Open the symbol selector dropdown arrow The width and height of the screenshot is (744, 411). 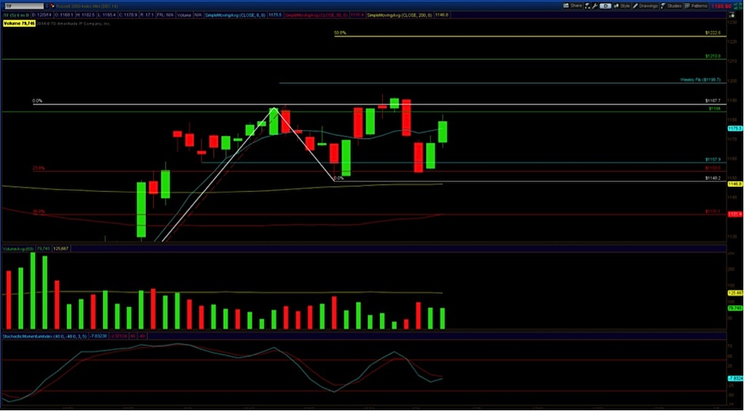pyautogui.click(x=47, y=6)
